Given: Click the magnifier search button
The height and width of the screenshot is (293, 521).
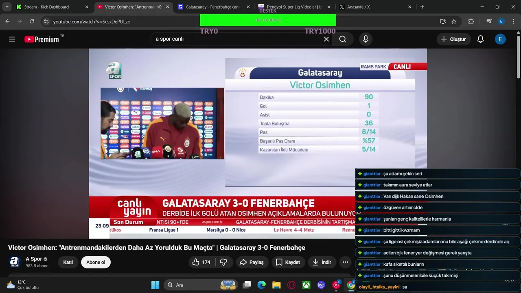Looking at the screenshot, I should coord(343,39).
